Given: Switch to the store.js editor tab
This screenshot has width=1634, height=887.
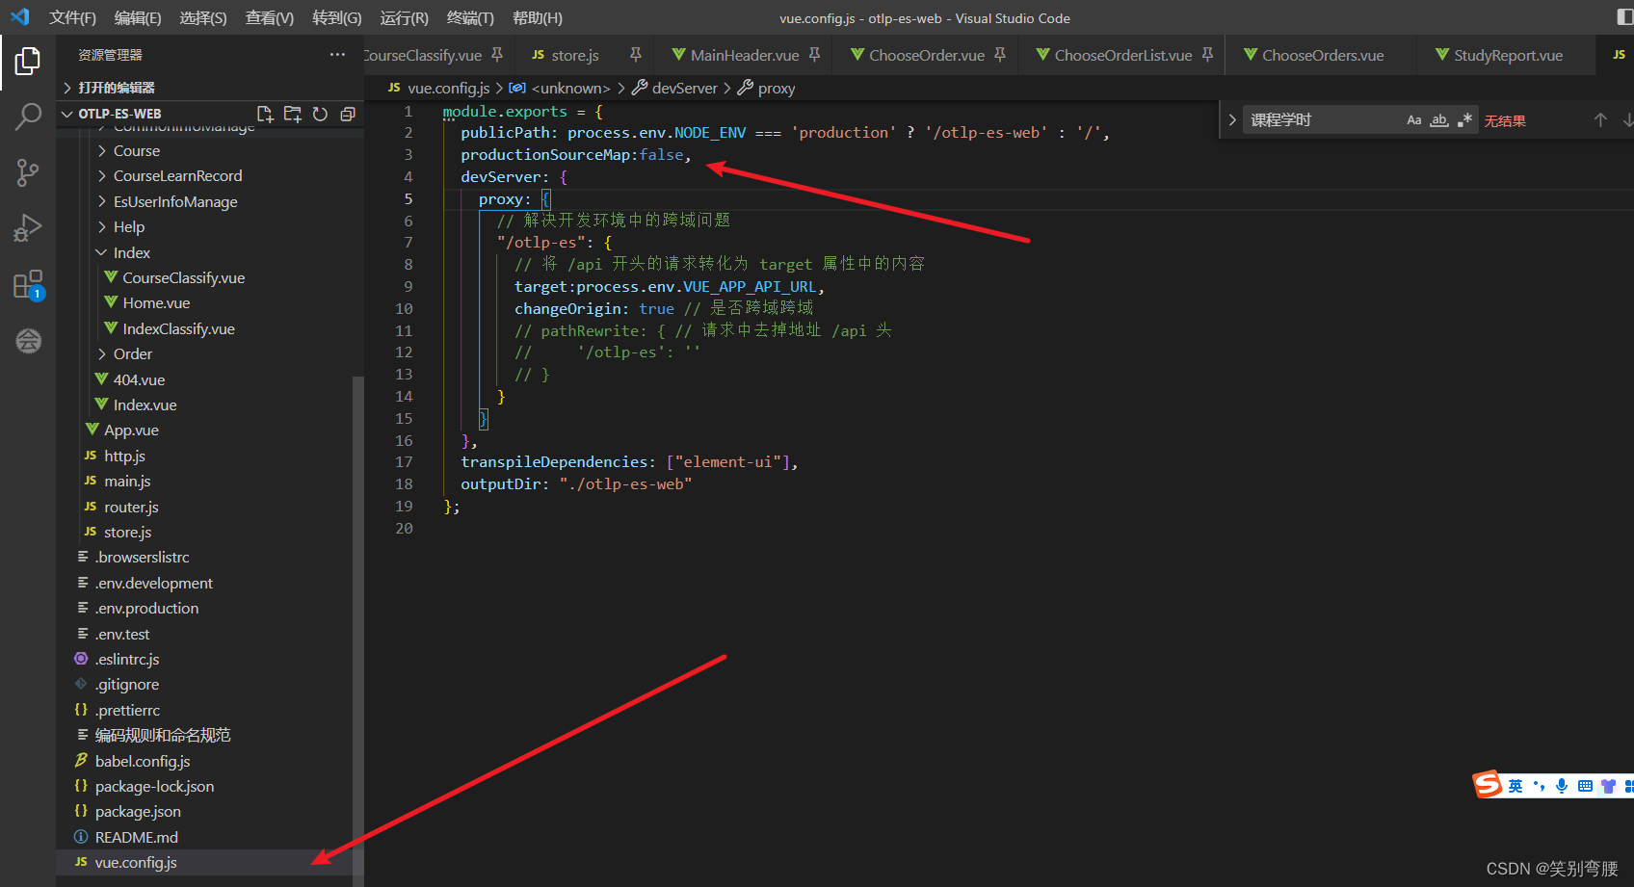Looking at the screenshot, I should click(x=575, y=55).
